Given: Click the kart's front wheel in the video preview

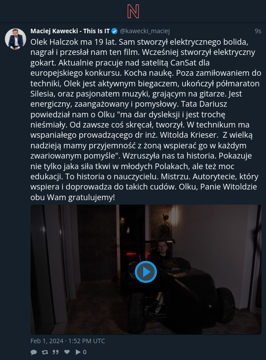Looking at the screenshot, I should [x=136, y=313].
